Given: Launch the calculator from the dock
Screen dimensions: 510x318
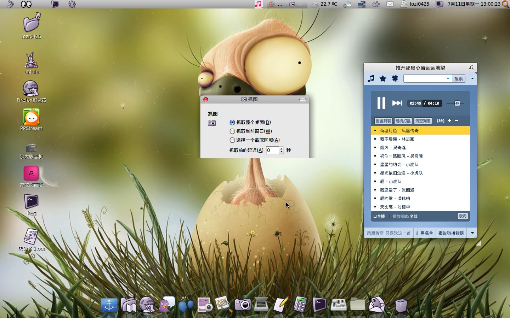Looking at the screenshot, I should (300, 305).
